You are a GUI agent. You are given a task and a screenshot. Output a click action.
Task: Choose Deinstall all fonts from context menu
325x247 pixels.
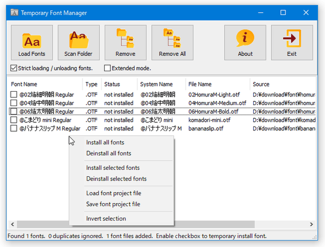pos(121,153)
